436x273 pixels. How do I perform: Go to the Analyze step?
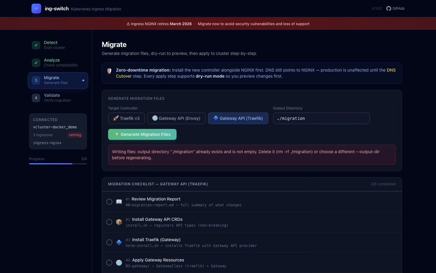pos(58,63)
